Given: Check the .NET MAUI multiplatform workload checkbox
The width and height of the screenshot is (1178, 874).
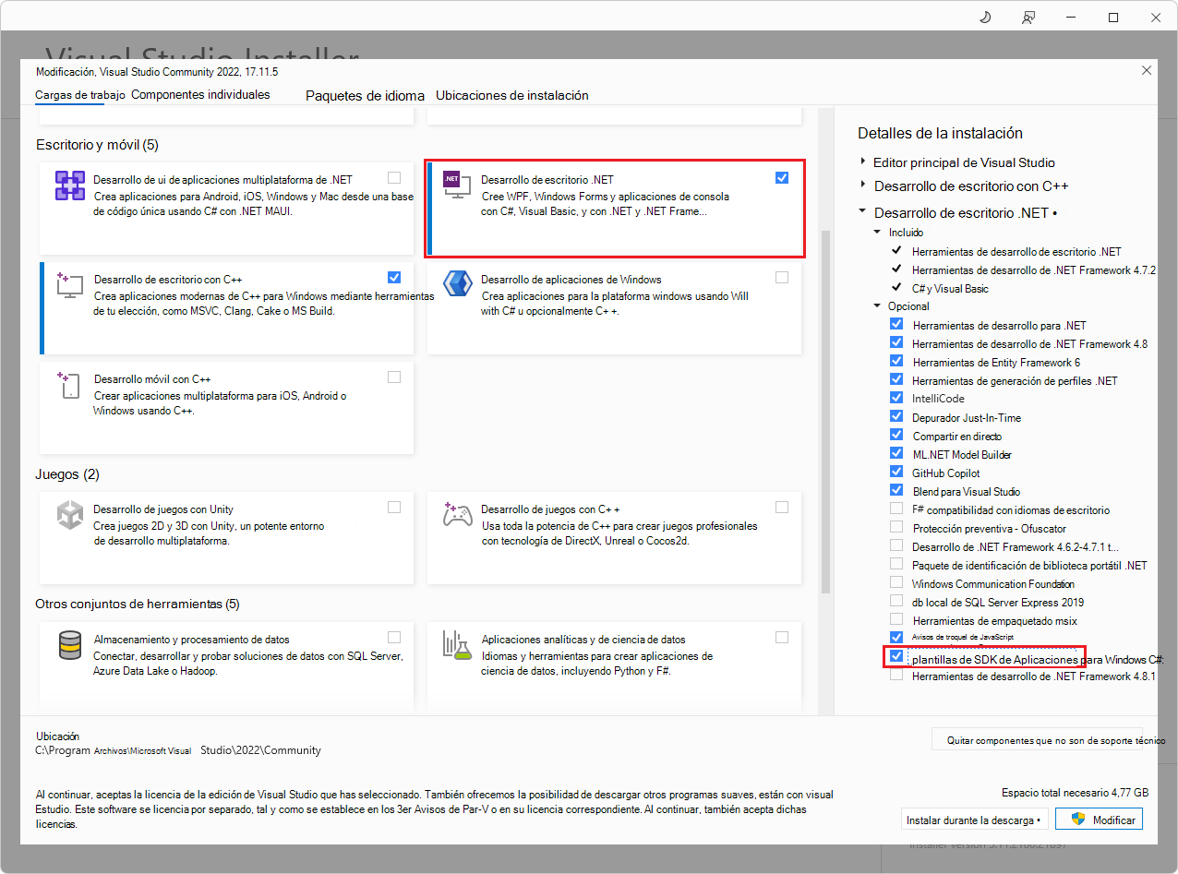Looking at the screenshot, I should point(395,177).
